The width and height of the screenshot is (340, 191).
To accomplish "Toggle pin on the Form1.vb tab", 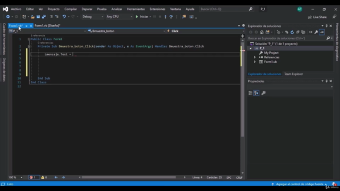I will [27, 26].
